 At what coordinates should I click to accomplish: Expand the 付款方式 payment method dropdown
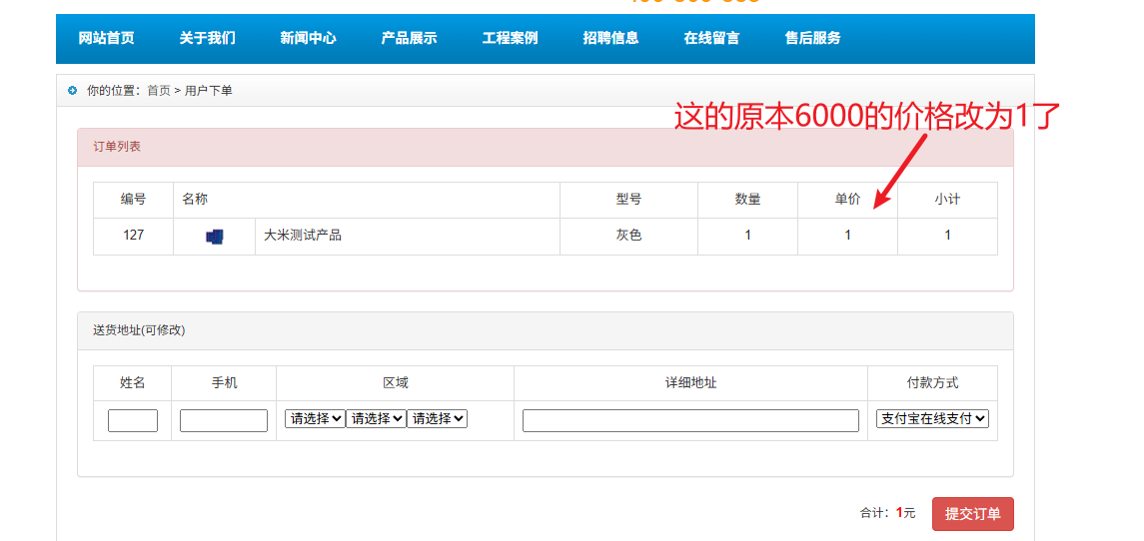click(x=932, y=419)
